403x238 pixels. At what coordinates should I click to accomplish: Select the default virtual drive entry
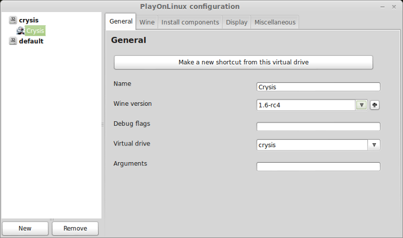(31, 41)
